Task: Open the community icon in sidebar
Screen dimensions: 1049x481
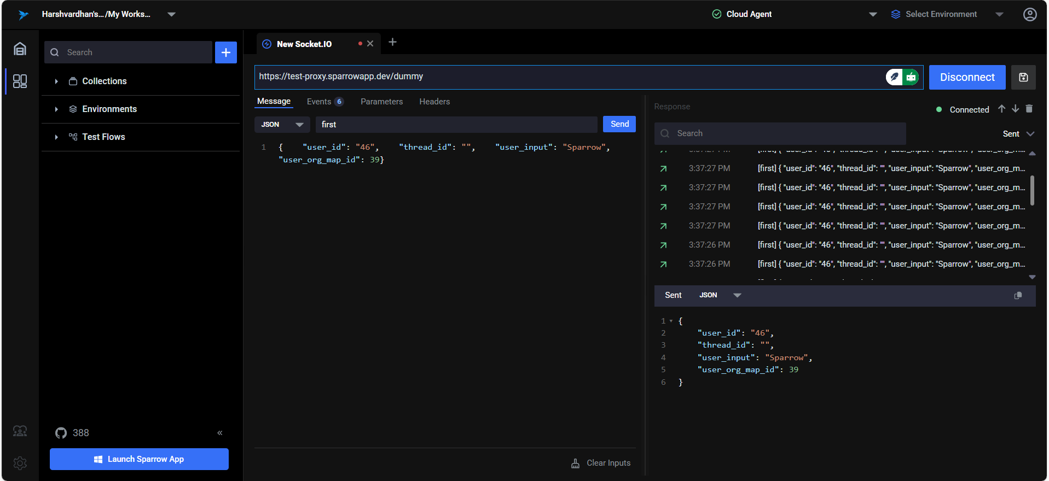Action: (20, 431)
